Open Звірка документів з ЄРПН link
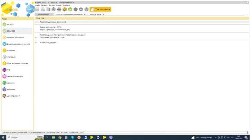 (51, 27)
